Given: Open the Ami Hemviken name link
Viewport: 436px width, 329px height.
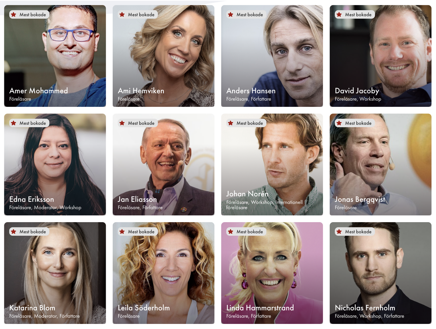Looking at the screenshot, I should click(141, 91).
